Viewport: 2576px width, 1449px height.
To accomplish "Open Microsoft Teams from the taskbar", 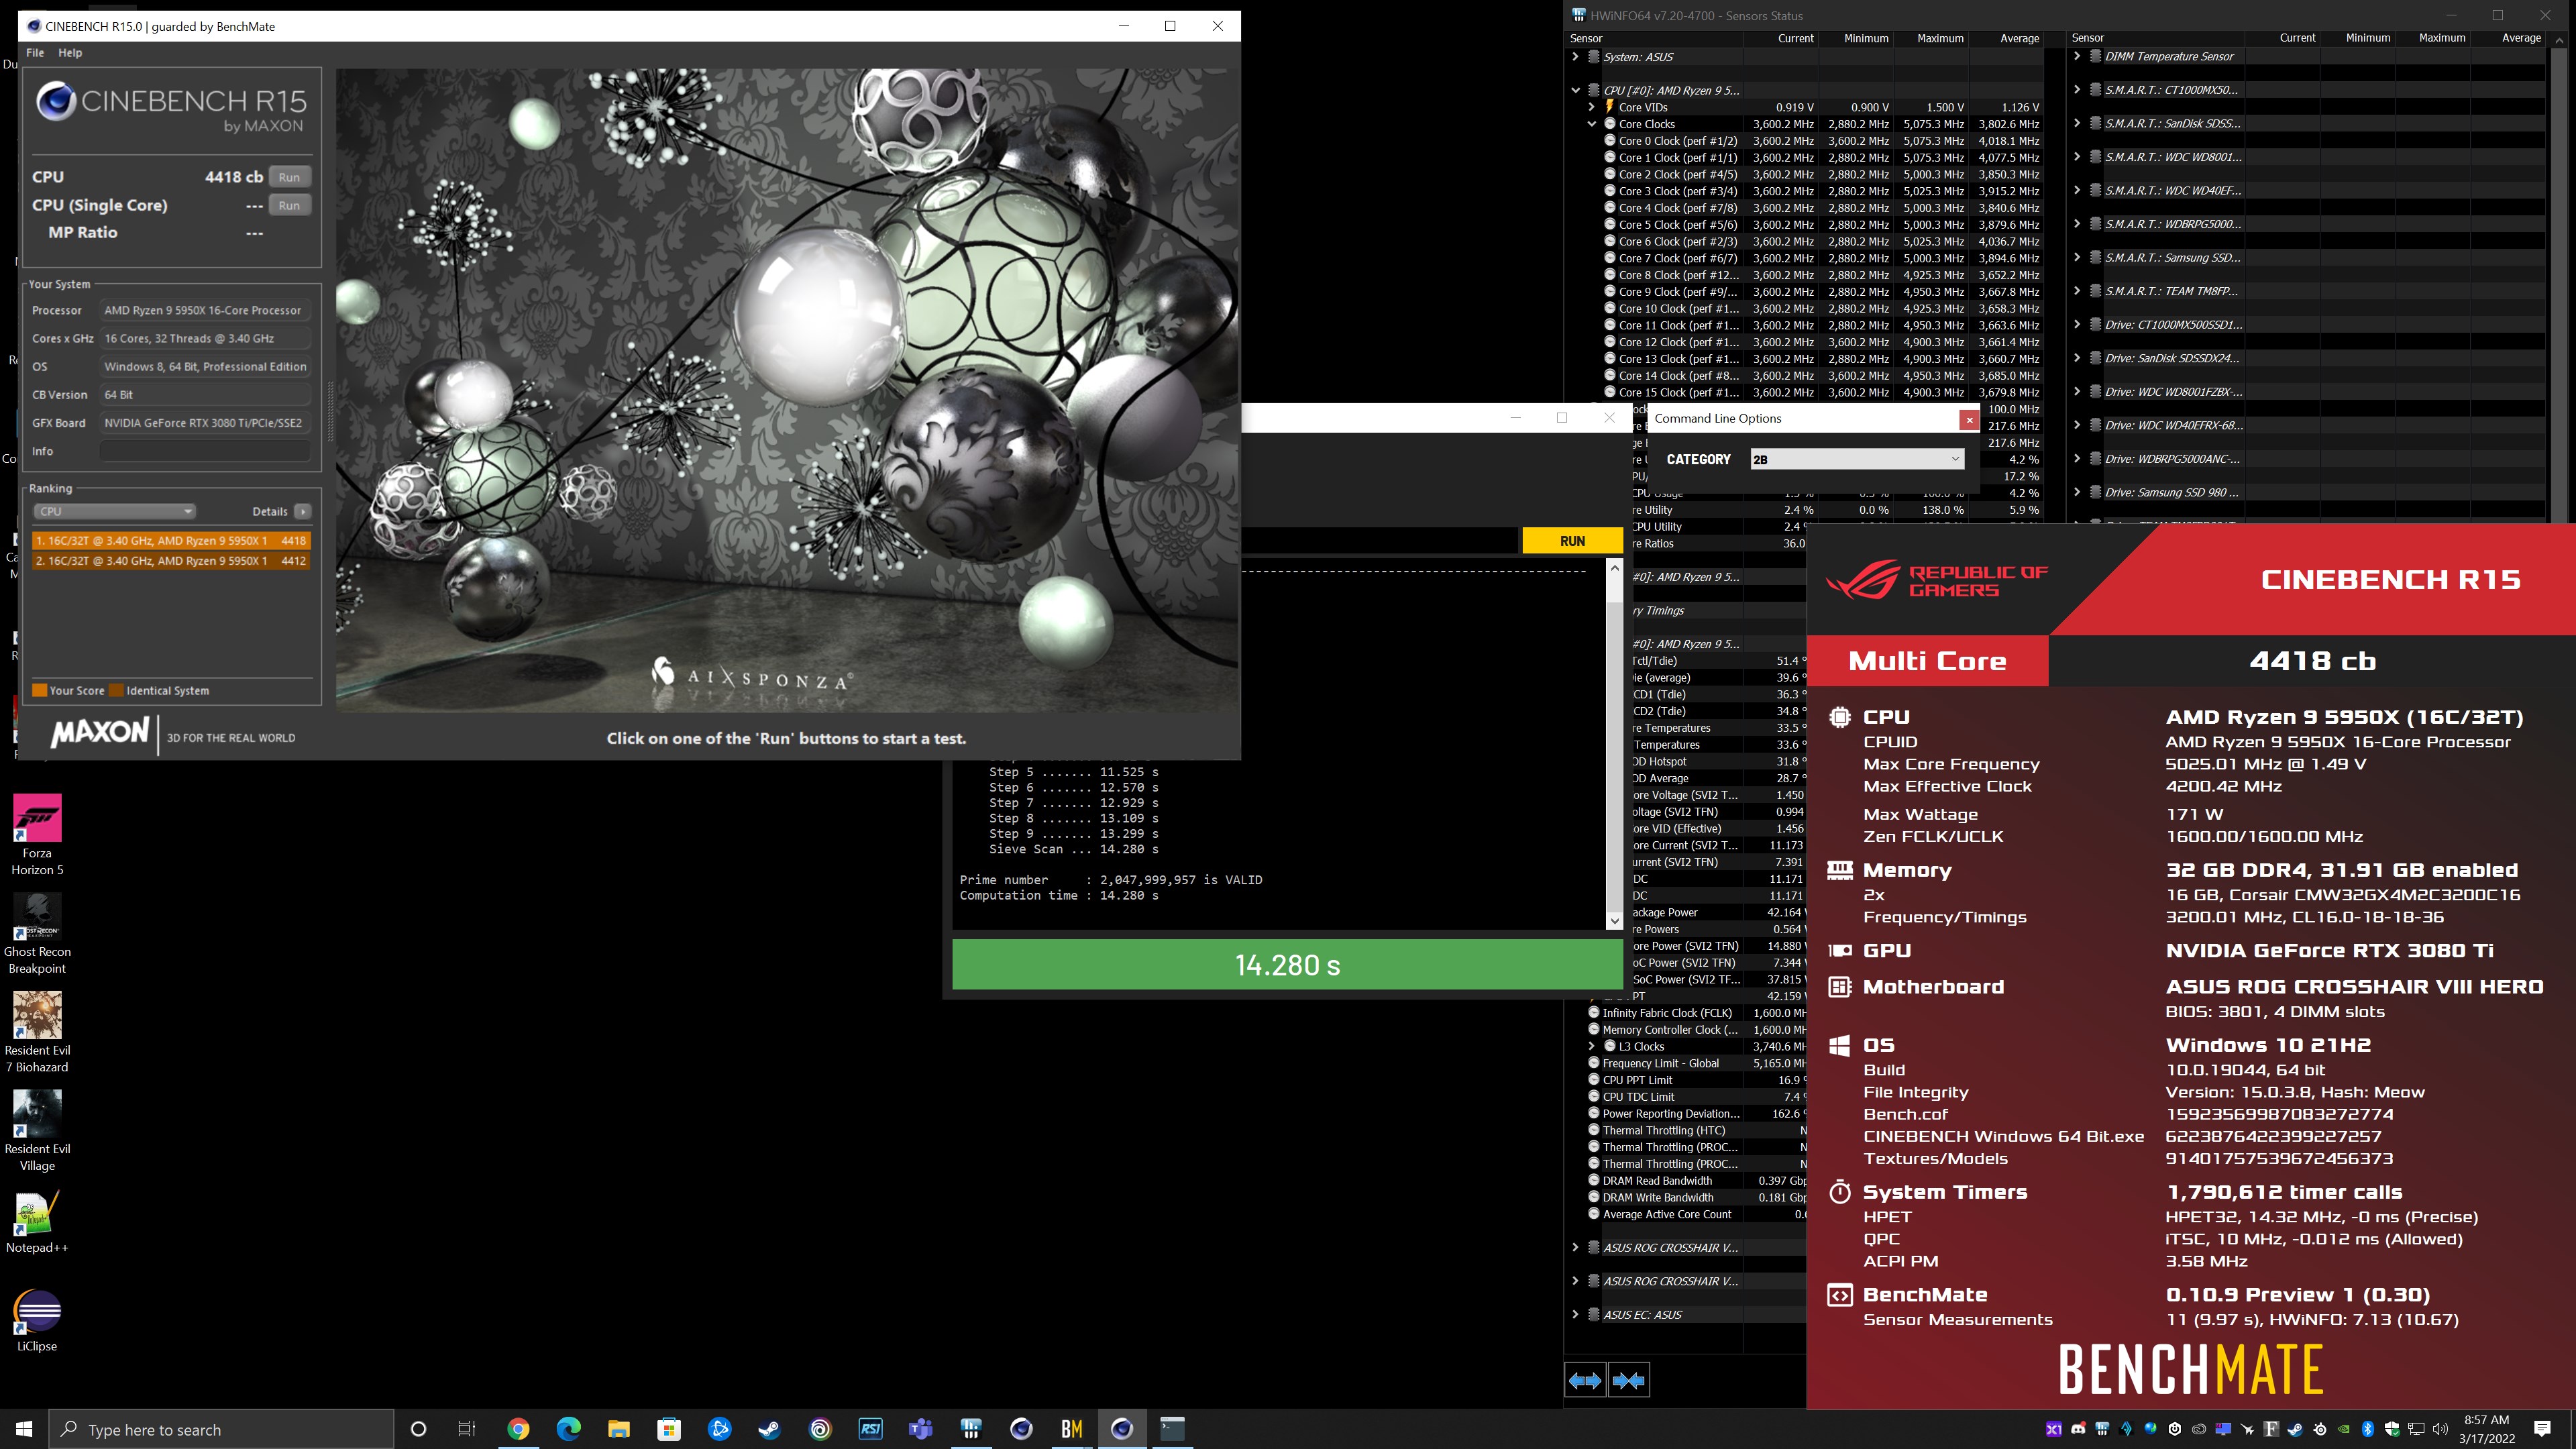I will (x=920, y=1429).
